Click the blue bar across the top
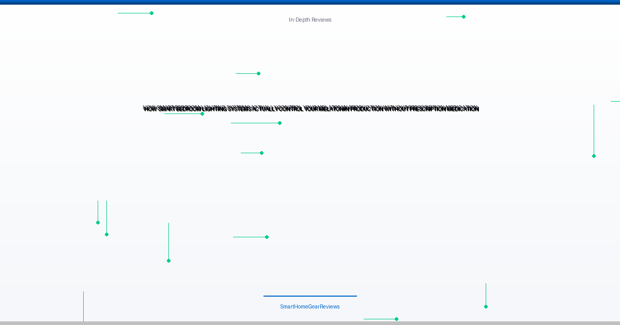This screenshot has height=325, width=620. pos(310,2)
